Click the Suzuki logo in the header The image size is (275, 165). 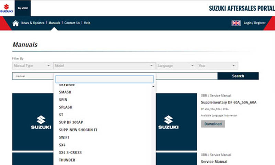coord(7,8)
